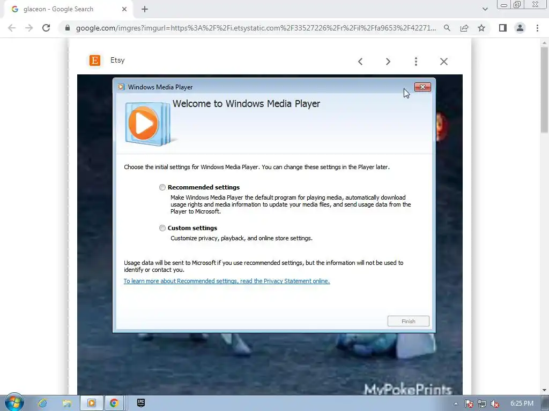Open Action Center flag icon
The height and width of the screenshot is (411, 549).
(469, 404)
